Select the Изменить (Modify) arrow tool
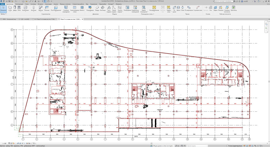 coord(3,9)
